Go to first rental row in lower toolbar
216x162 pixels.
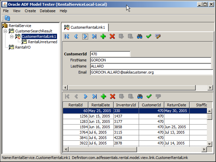(67, 97)
